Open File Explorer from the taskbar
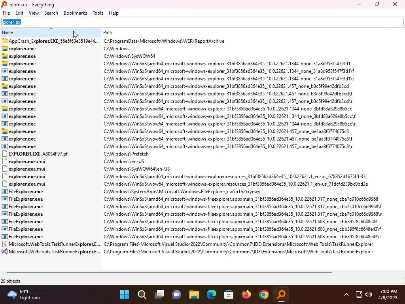Screen dimensions: 405x304 point(194,294)
